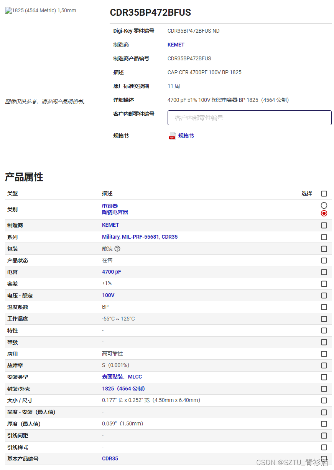334x470 pixels.
Task: Check the 特性 row checkbox
Action: click(324, 330)
